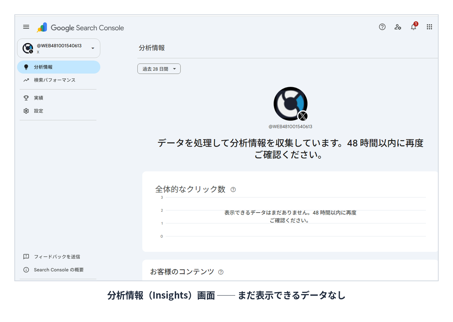Expand the @WEB481001540613 property selector
The width and height of the screenshot is (453, 322).
click(59, 48)
